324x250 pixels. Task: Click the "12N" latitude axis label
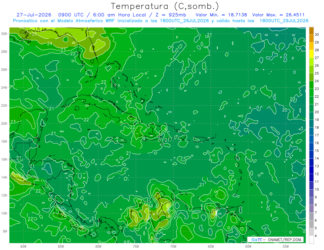click(x=4, y=195)
